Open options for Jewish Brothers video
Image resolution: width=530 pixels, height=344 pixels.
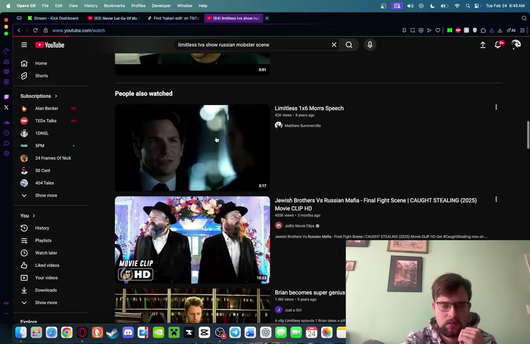(x=496, y=199)
